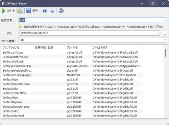Image resolution: width=169 pixels, height=125 pixels.
Task: Start the export search with スタート
Action: (8, 11)
